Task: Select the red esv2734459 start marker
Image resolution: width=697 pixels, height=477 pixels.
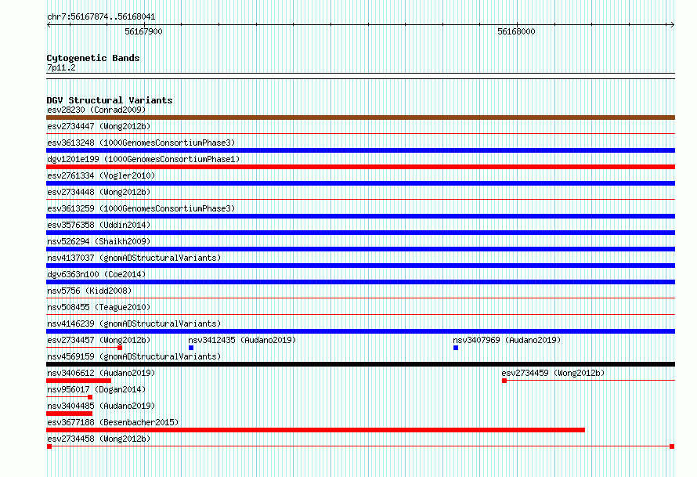Action: point(504,381)
